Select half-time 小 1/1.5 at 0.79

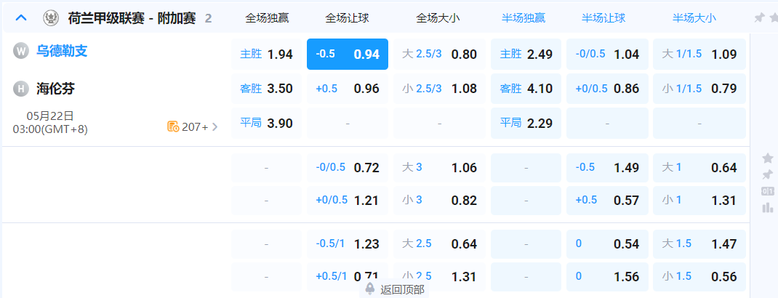699,89
